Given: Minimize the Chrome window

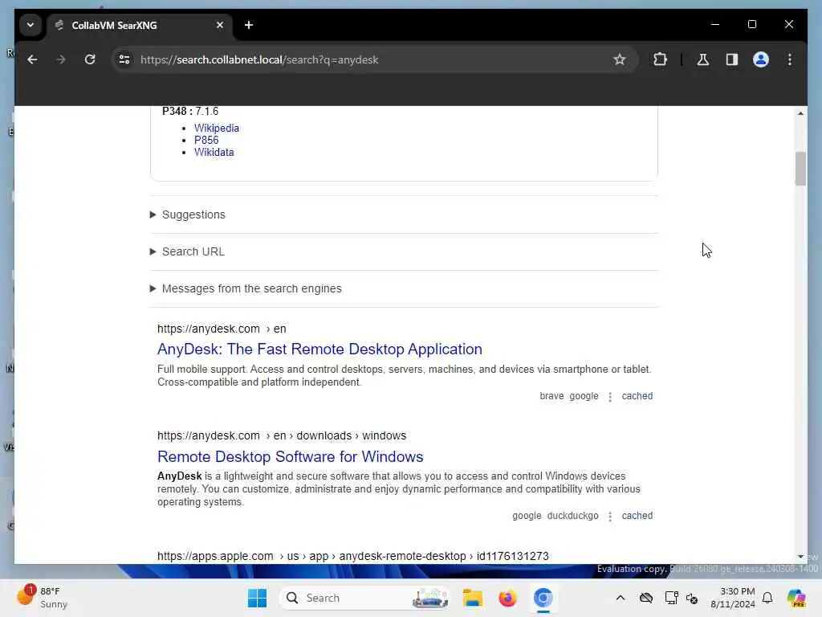Looking at the screenshot, I should (x=715, y=24).
